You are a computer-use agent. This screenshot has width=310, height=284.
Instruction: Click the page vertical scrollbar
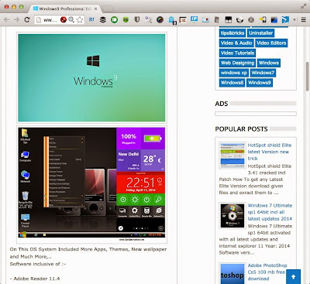(307, 77)
